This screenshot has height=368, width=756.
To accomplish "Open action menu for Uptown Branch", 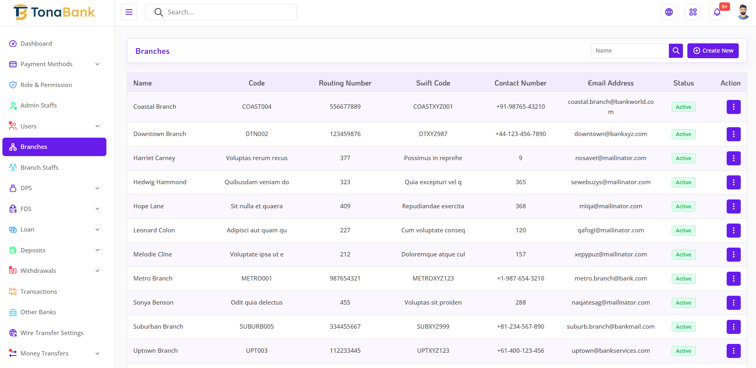I will (x=733, y=351).
